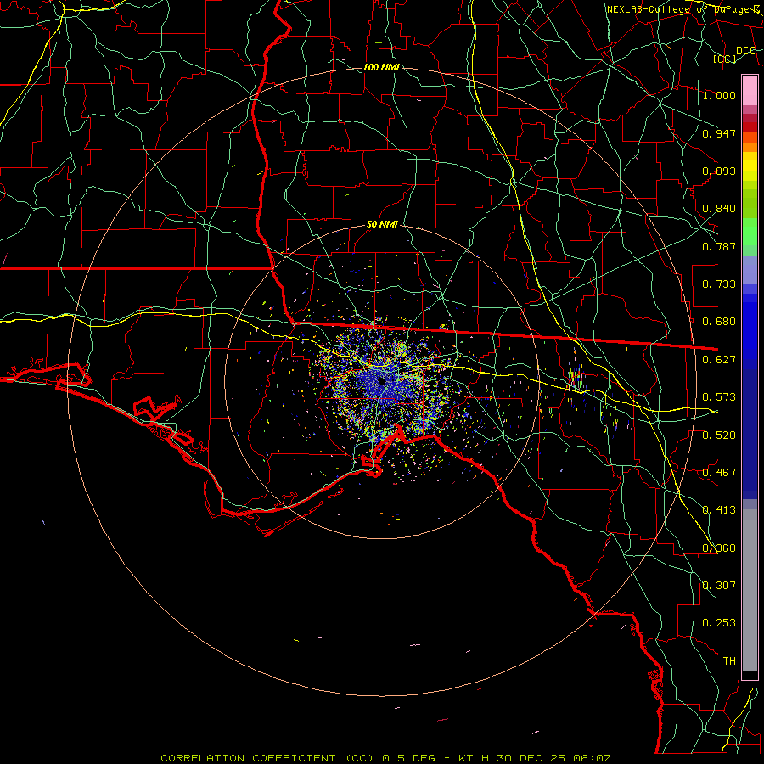This screenshot has width=764, height=764.
Task: Click the KTLH radar site identifier
Action: click(x=474, y=758)
